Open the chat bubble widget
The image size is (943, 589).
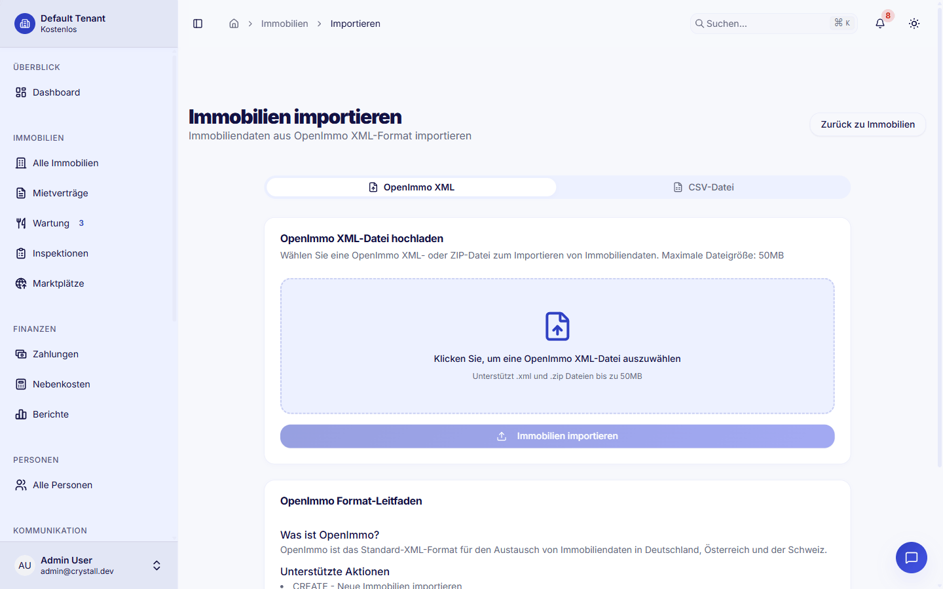pos(912,558)
